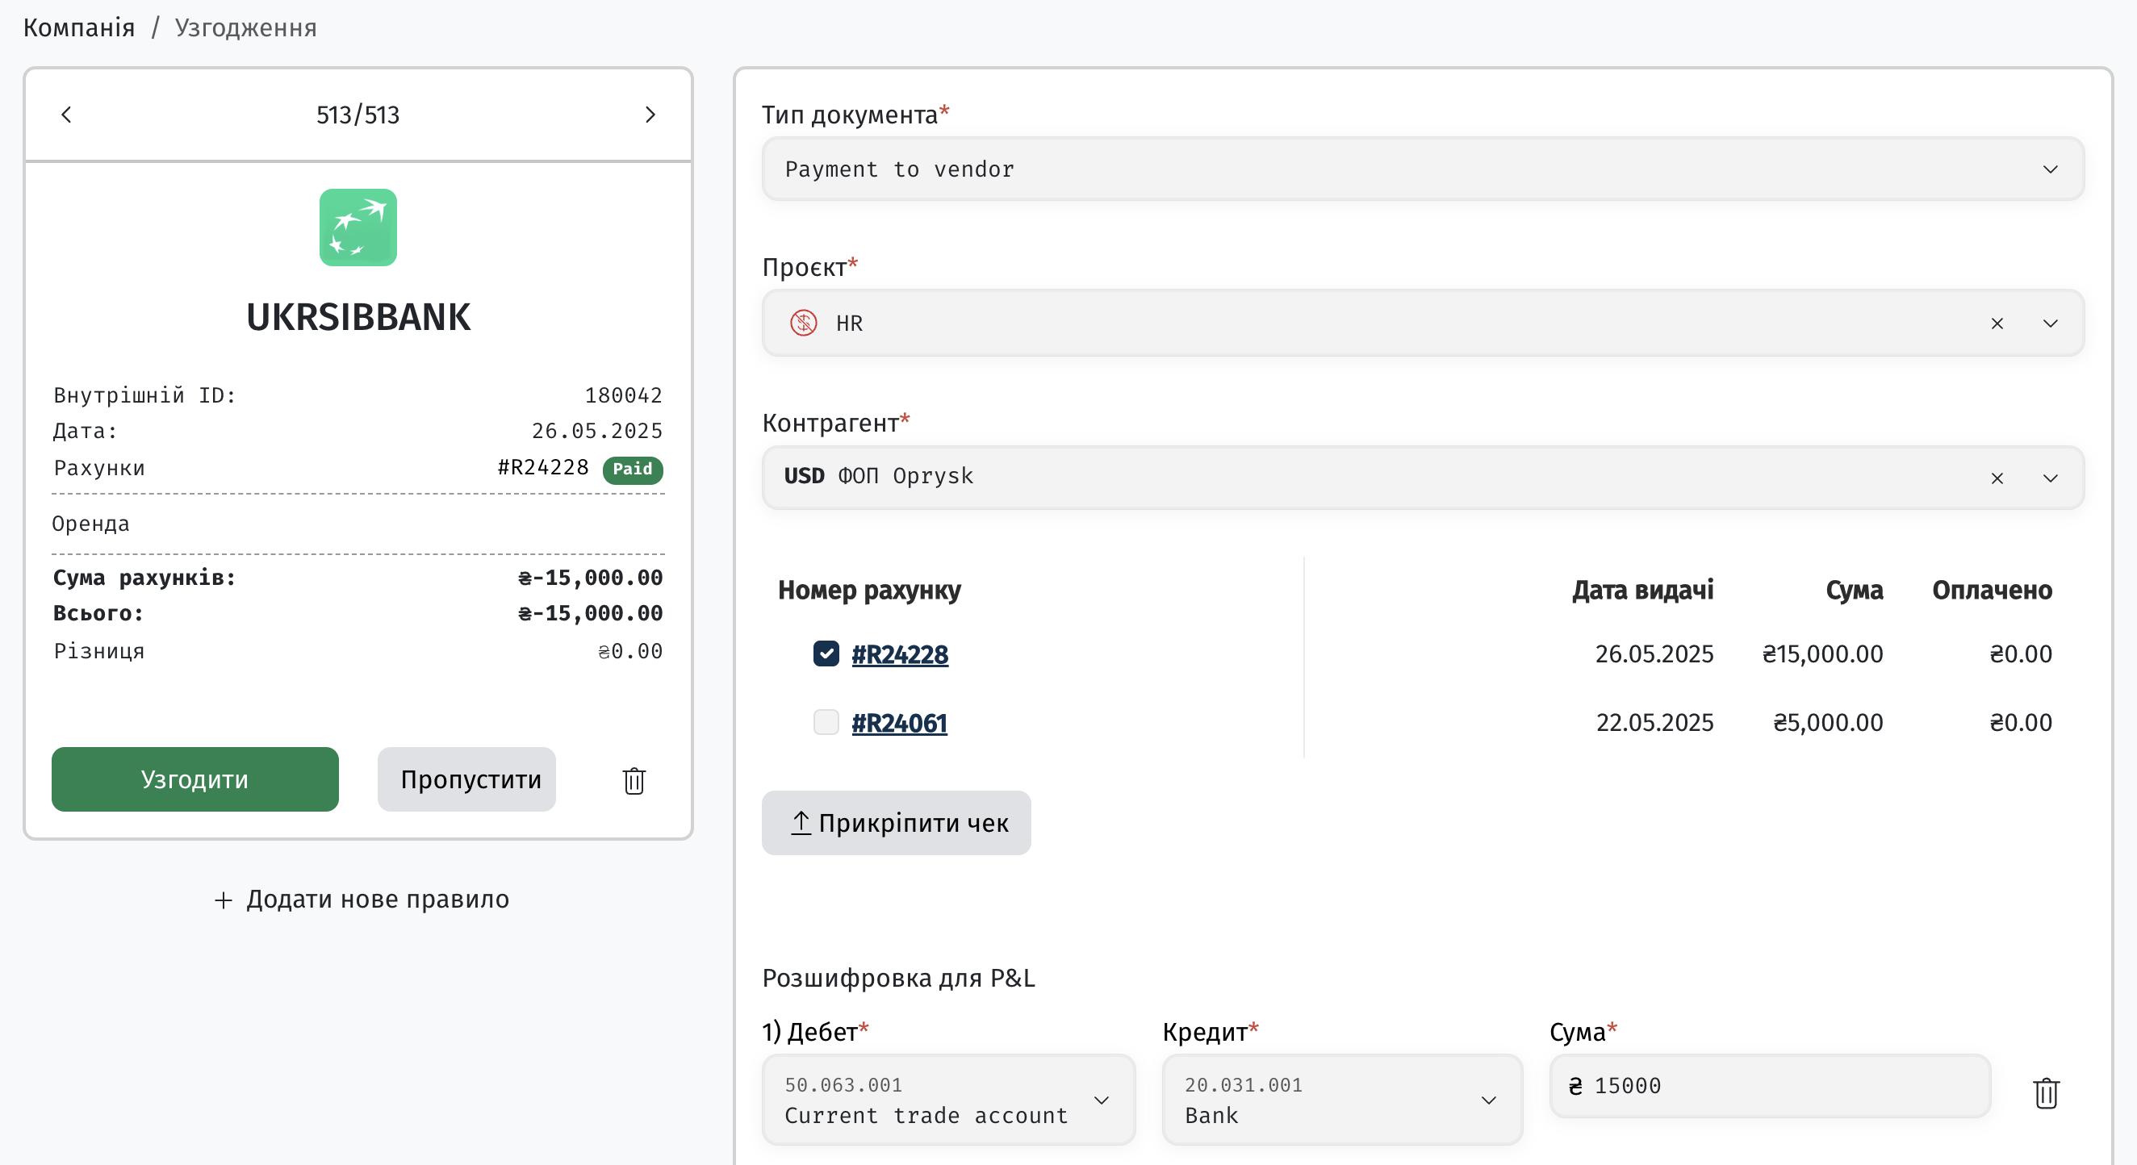Click amount ₴15,000.00 in invoice table
Screen dimensions: 2137x1165
coord(1821,654)
